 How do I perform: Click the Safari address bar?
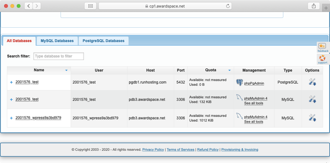(x=165, y=6)
